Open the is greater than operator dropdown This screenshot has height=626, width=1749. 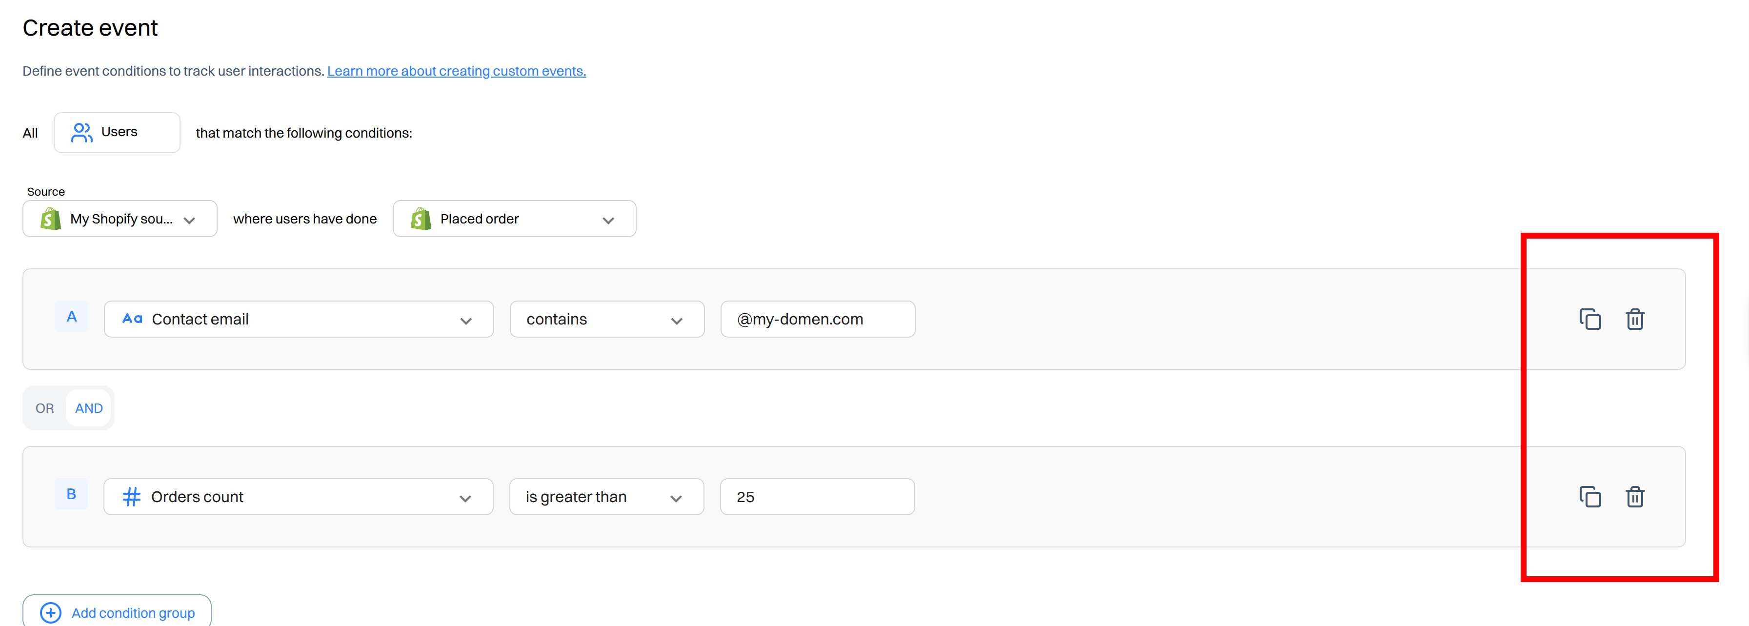coord(607,497)
